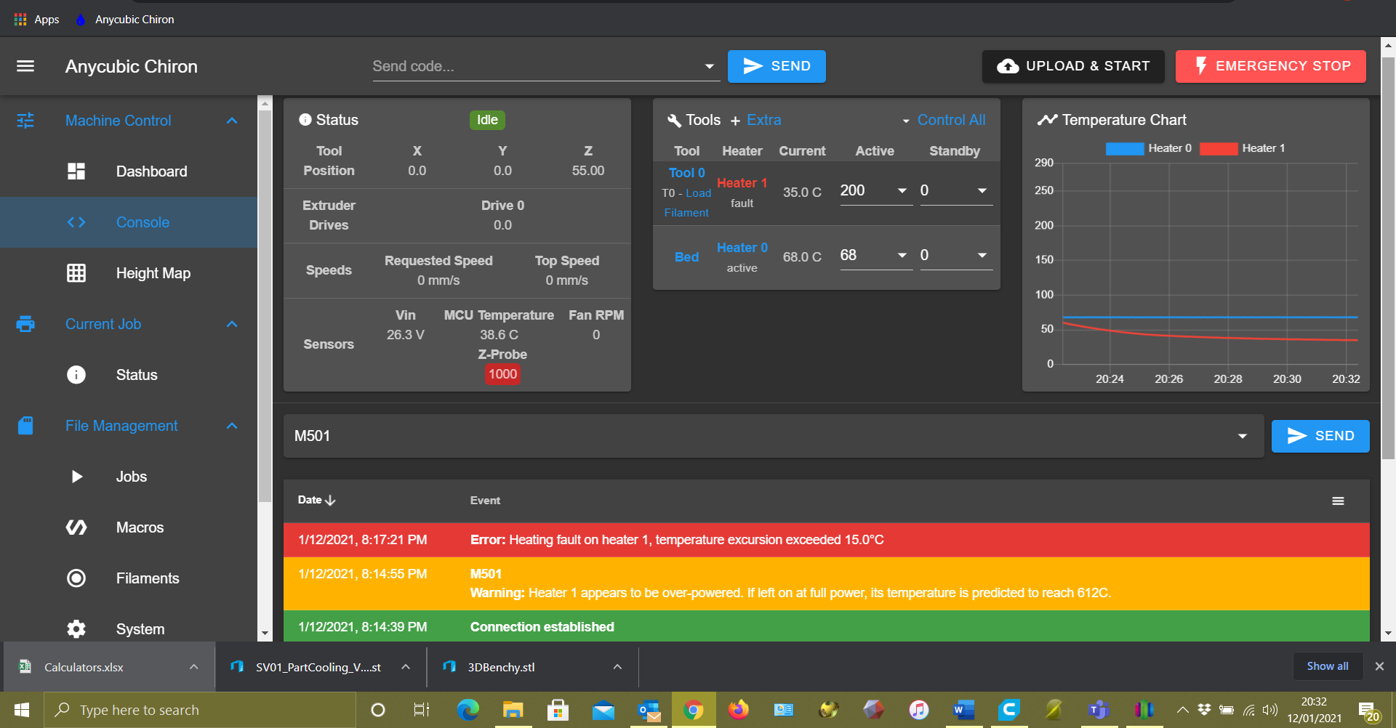The image size is (1396, 728).
Task: Click the Height Map grid icon
Action: point(76,273)
